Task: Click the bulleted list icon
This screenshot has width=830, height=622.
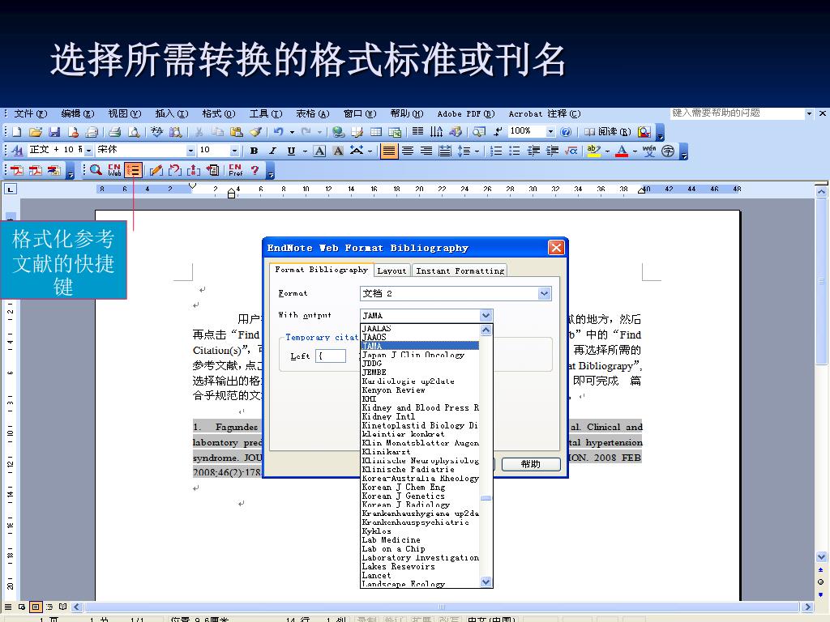Action: point(515,151)
